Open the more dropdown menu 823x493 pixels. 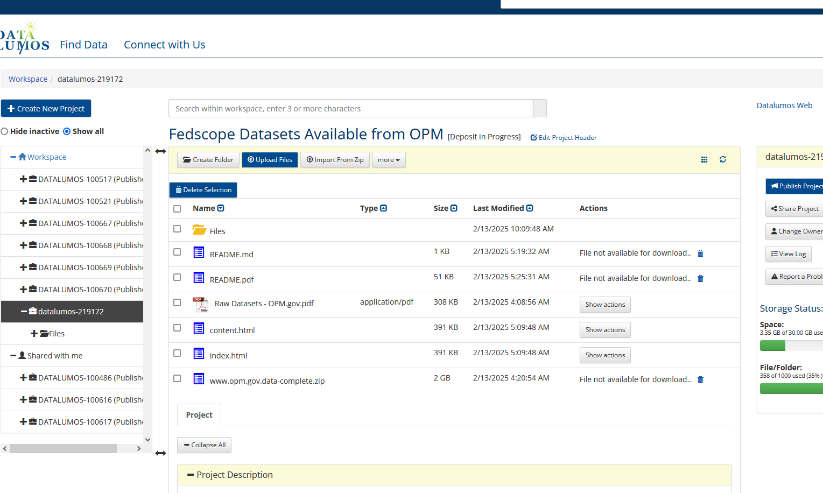coord(389,160)
